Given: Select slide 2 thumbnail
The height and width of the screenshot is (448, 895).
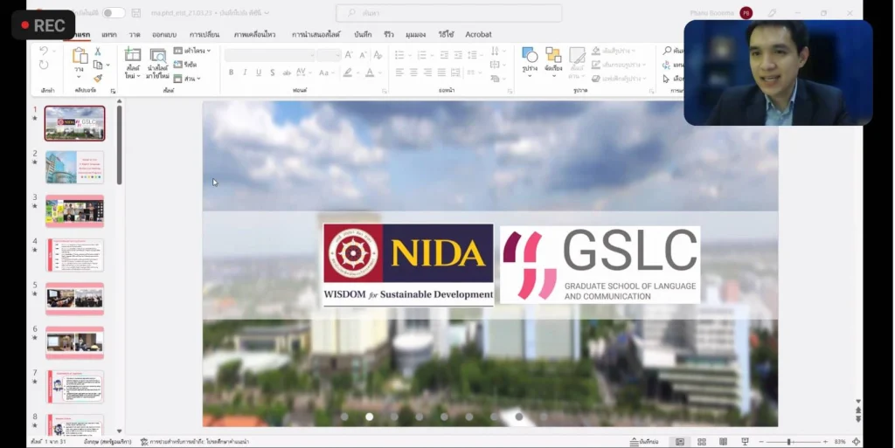Looking at the screenshot, I should [75, 167].
